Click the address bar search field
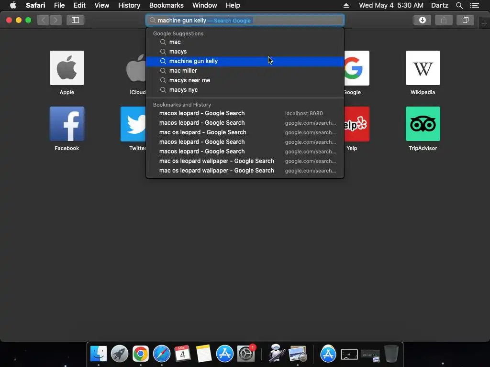 coord(245,20)
